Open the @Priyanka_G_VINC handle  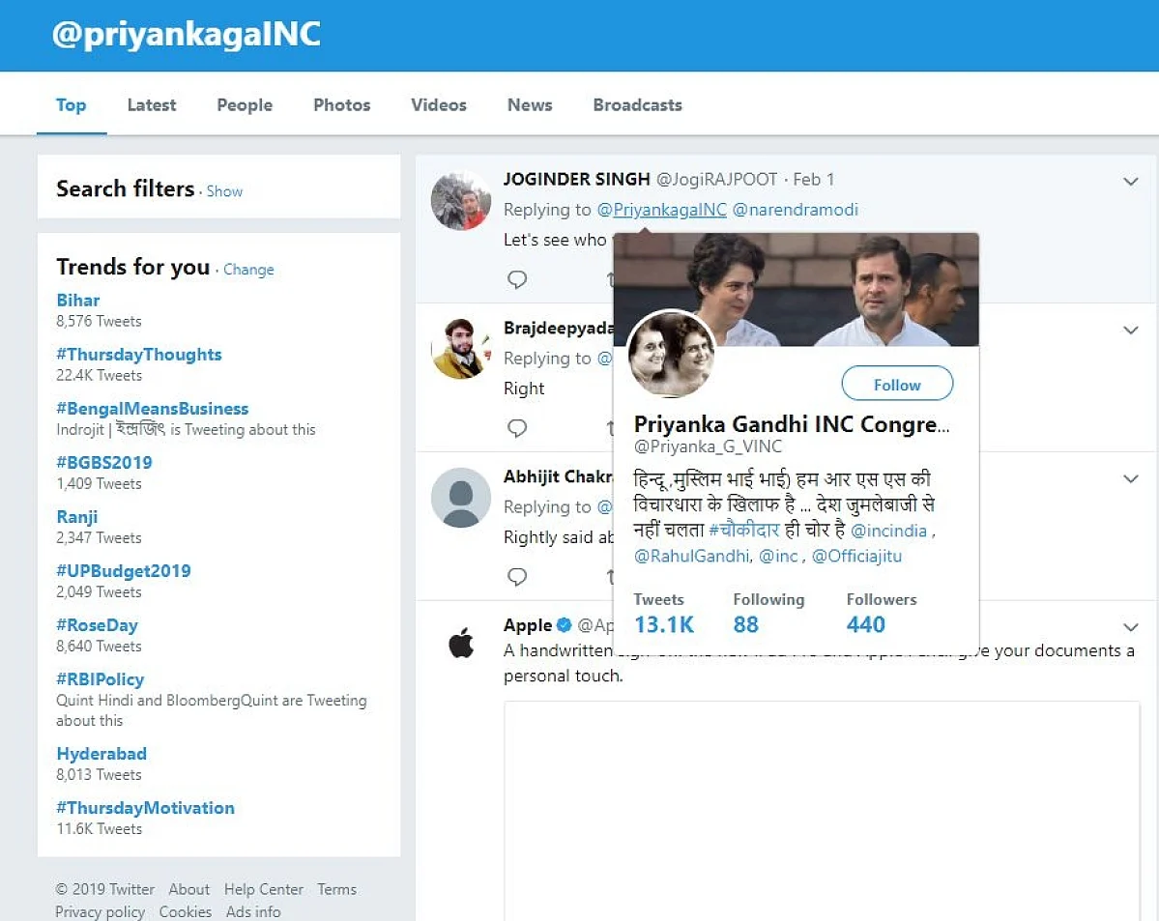pos(708,446)
